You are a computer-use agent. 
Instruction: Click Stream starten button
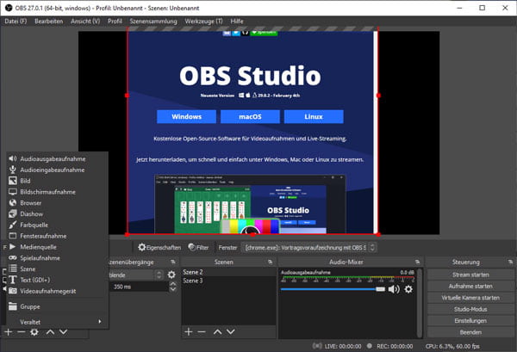click(470, 275)
